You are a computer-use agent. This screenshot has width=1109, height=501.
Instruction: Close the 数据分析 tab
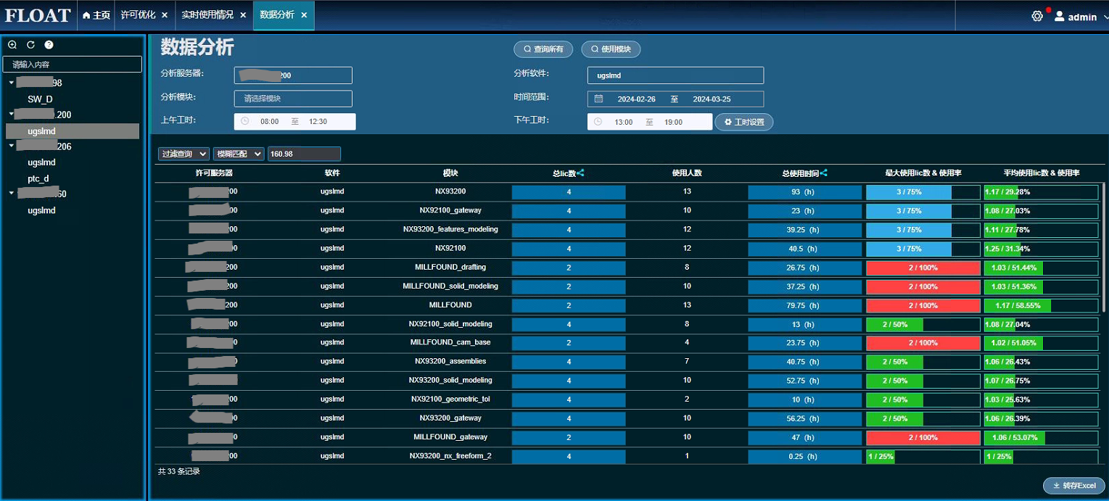(x=304, y=15)
